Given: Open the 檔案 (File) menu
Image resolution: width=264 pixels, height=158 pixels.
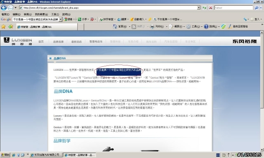Looking at the screenshot, I should [x=5, y=14].
